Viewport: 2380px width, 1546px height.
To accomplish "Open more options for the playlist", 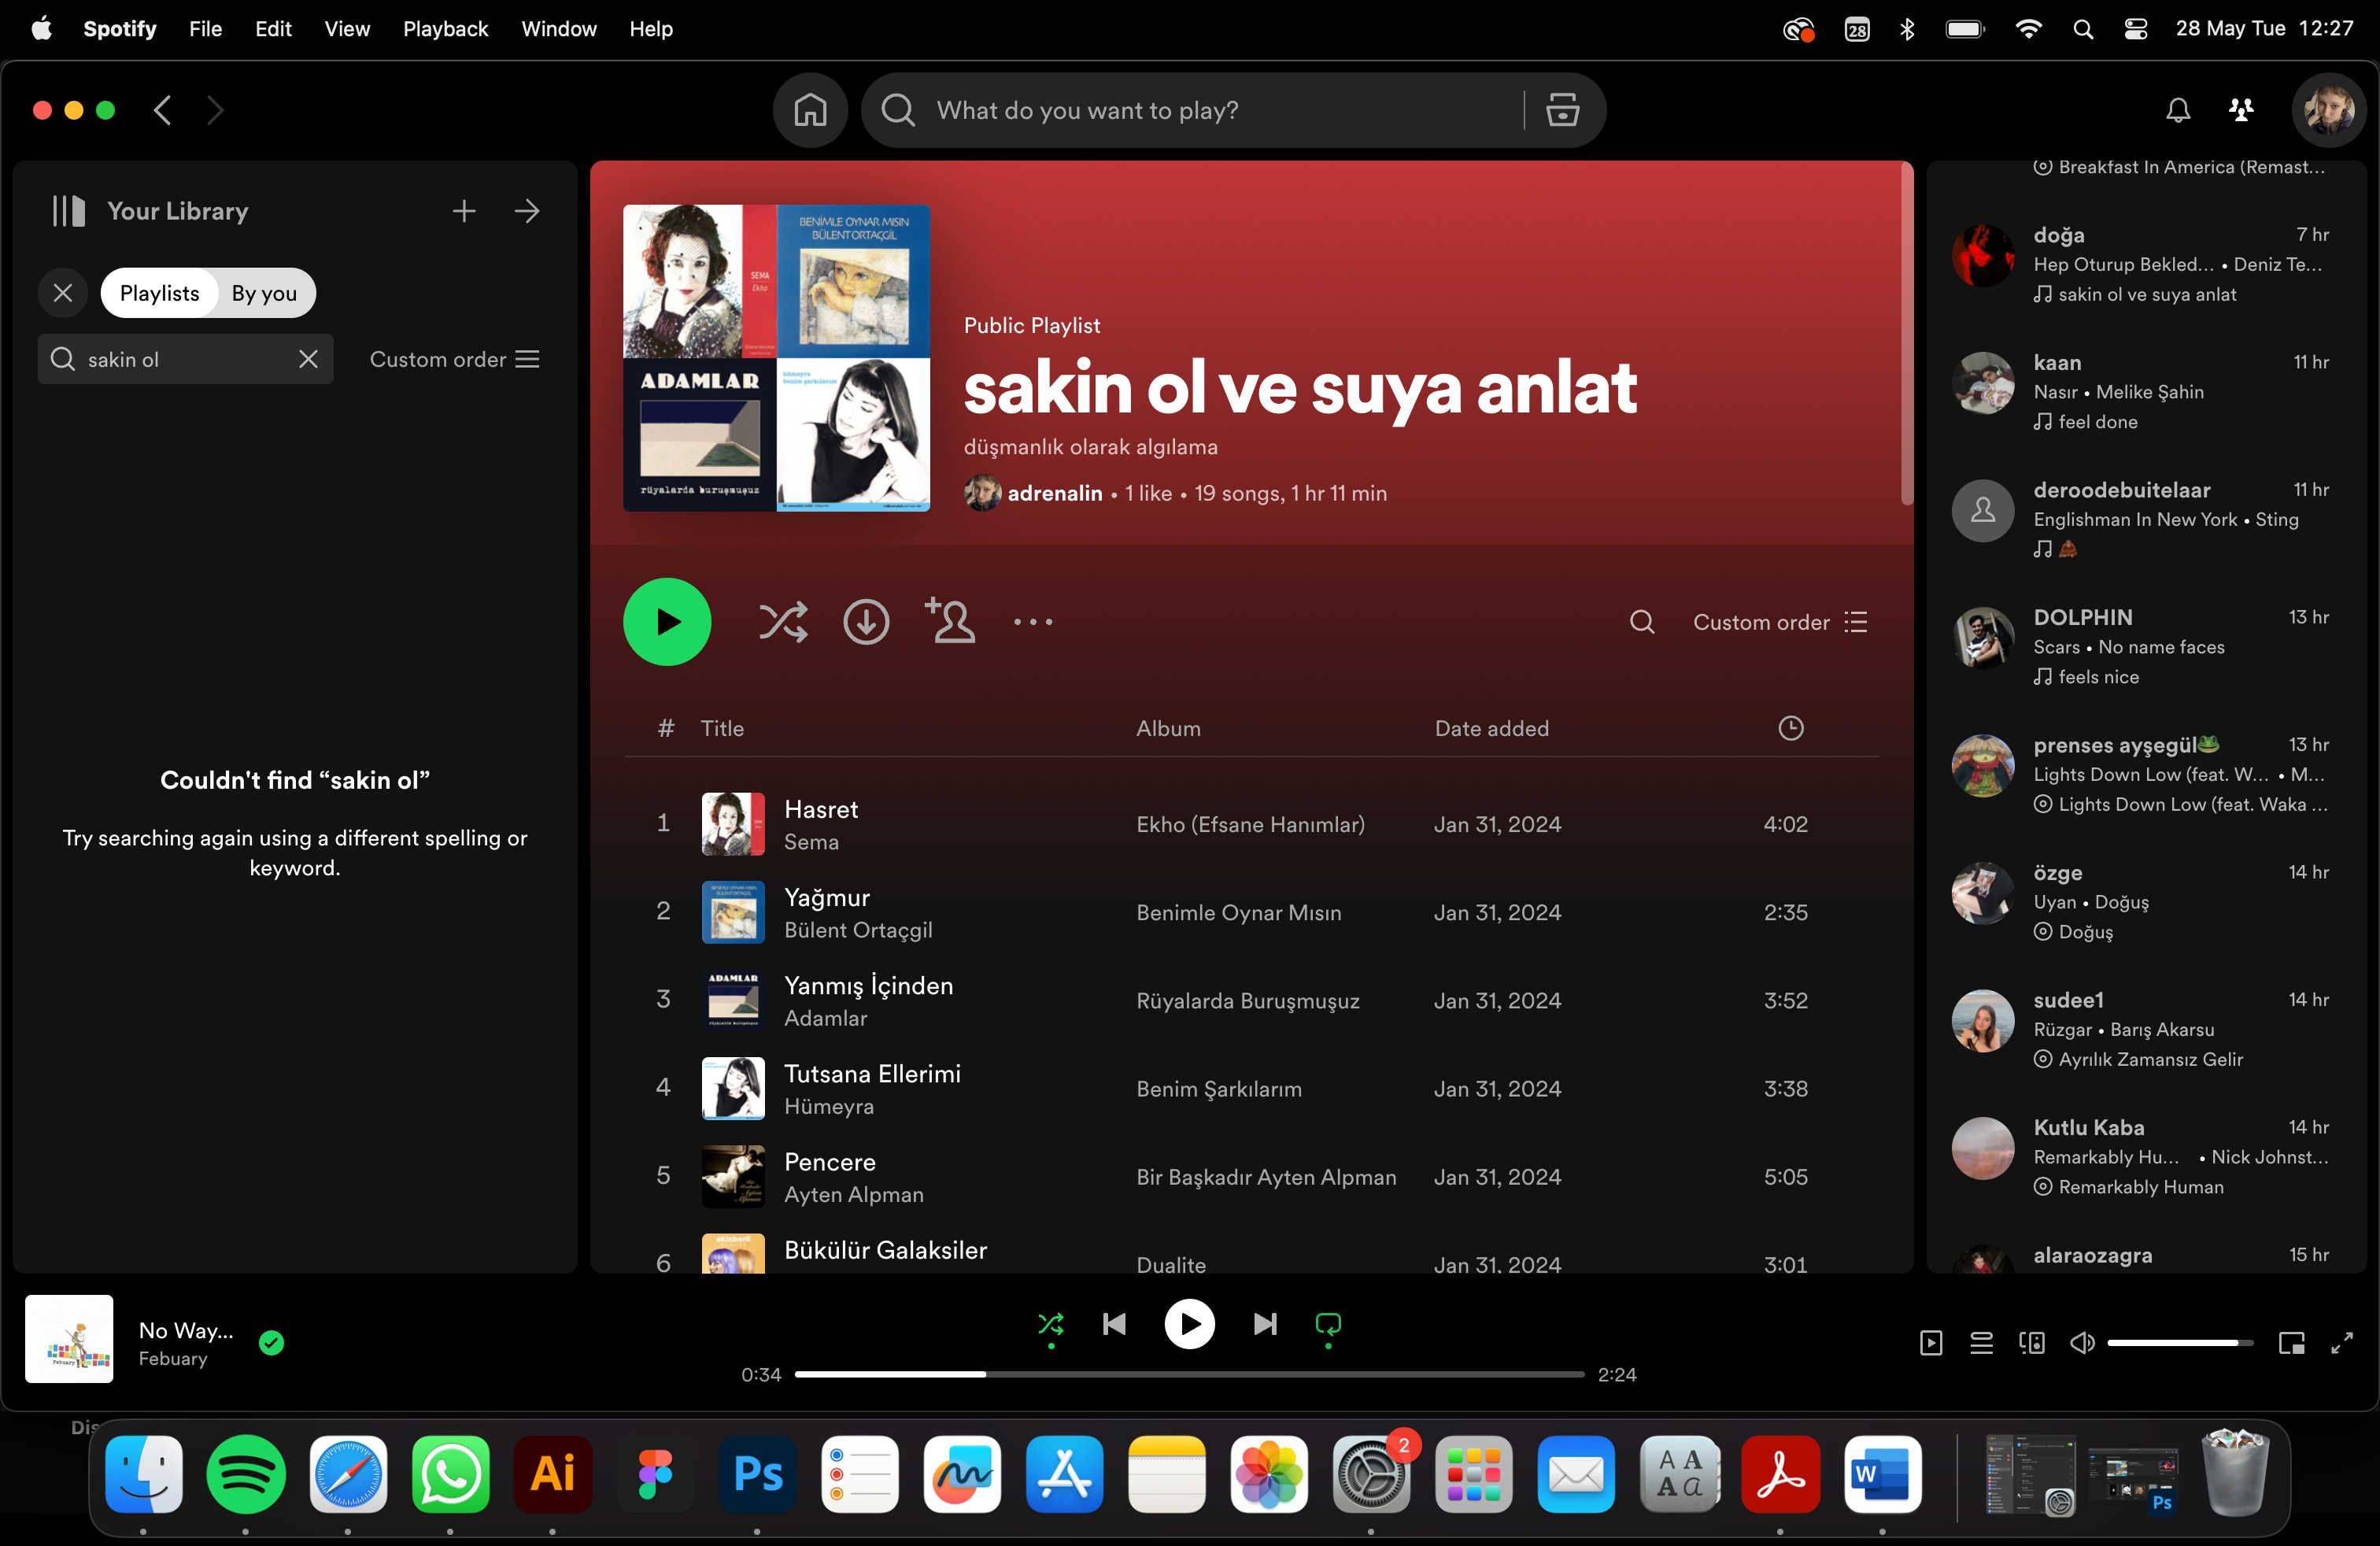I will (1033, 622).
